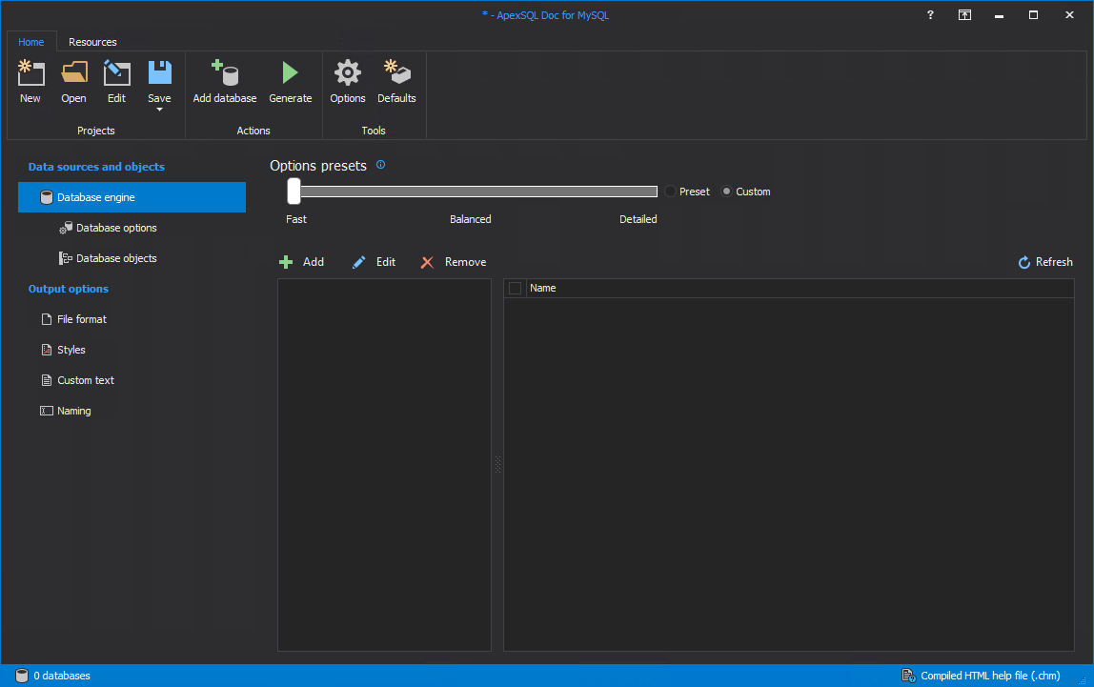Click the Edit project icon

click(116, 74)
